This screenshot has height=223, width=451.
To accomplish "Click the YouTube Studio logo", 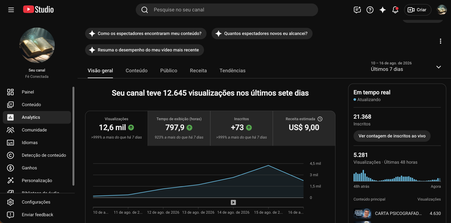I will 38,10.
